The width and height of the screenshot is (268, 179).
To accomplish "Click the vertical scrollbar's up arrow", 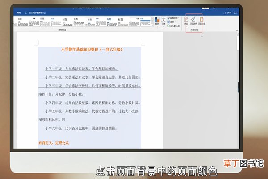I will 238,34.
